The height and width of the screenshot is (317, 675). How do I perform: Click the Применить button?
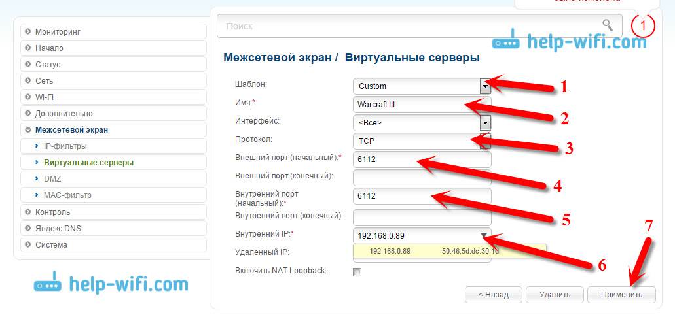(621, 295)
